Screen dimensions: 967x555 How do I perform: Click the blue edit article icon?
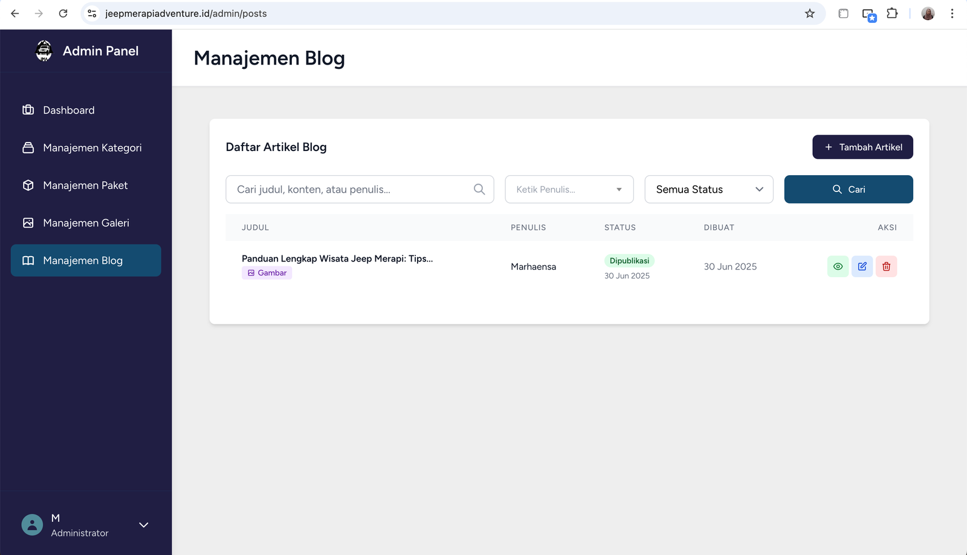(862, 266)
